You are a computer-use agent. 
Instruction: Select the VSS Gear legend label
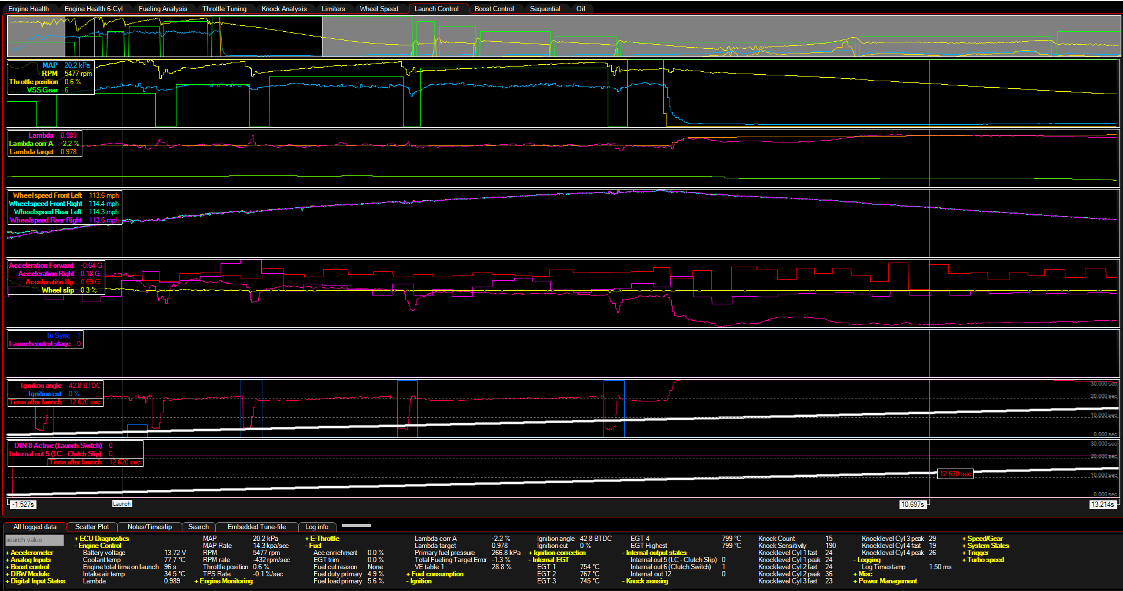coord(42,90)
